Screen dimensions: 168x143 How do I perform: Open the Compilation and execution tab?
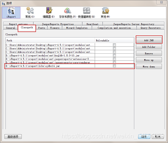point(114,28)
